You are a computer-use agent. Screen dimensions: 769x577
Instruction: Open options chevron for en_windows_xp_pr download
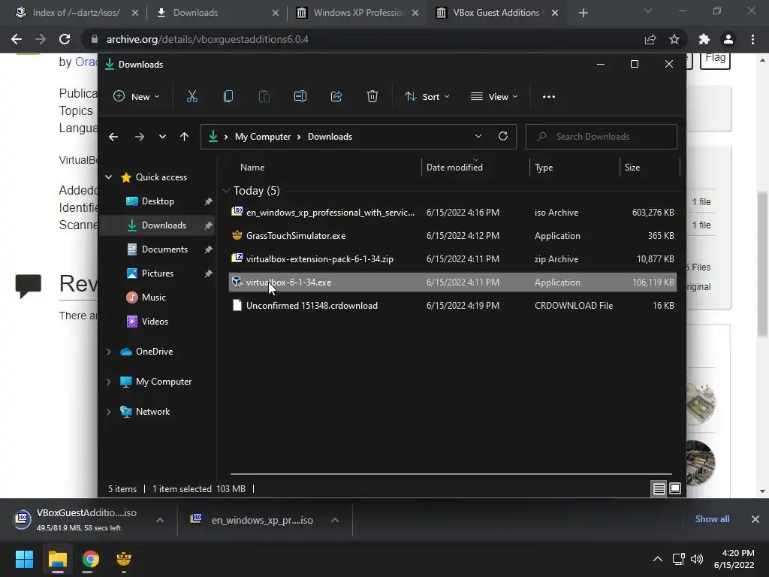[335, 520]
